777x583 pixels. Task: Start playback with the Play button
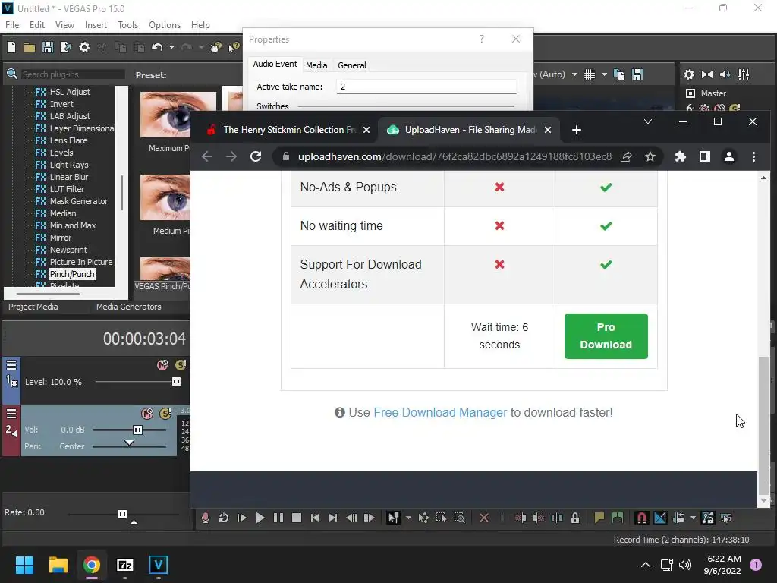point(260,518)
